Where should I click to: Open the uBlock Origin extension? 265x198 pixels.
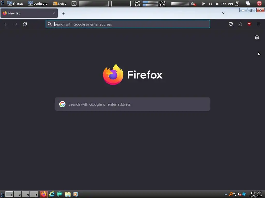click(249, 24)
